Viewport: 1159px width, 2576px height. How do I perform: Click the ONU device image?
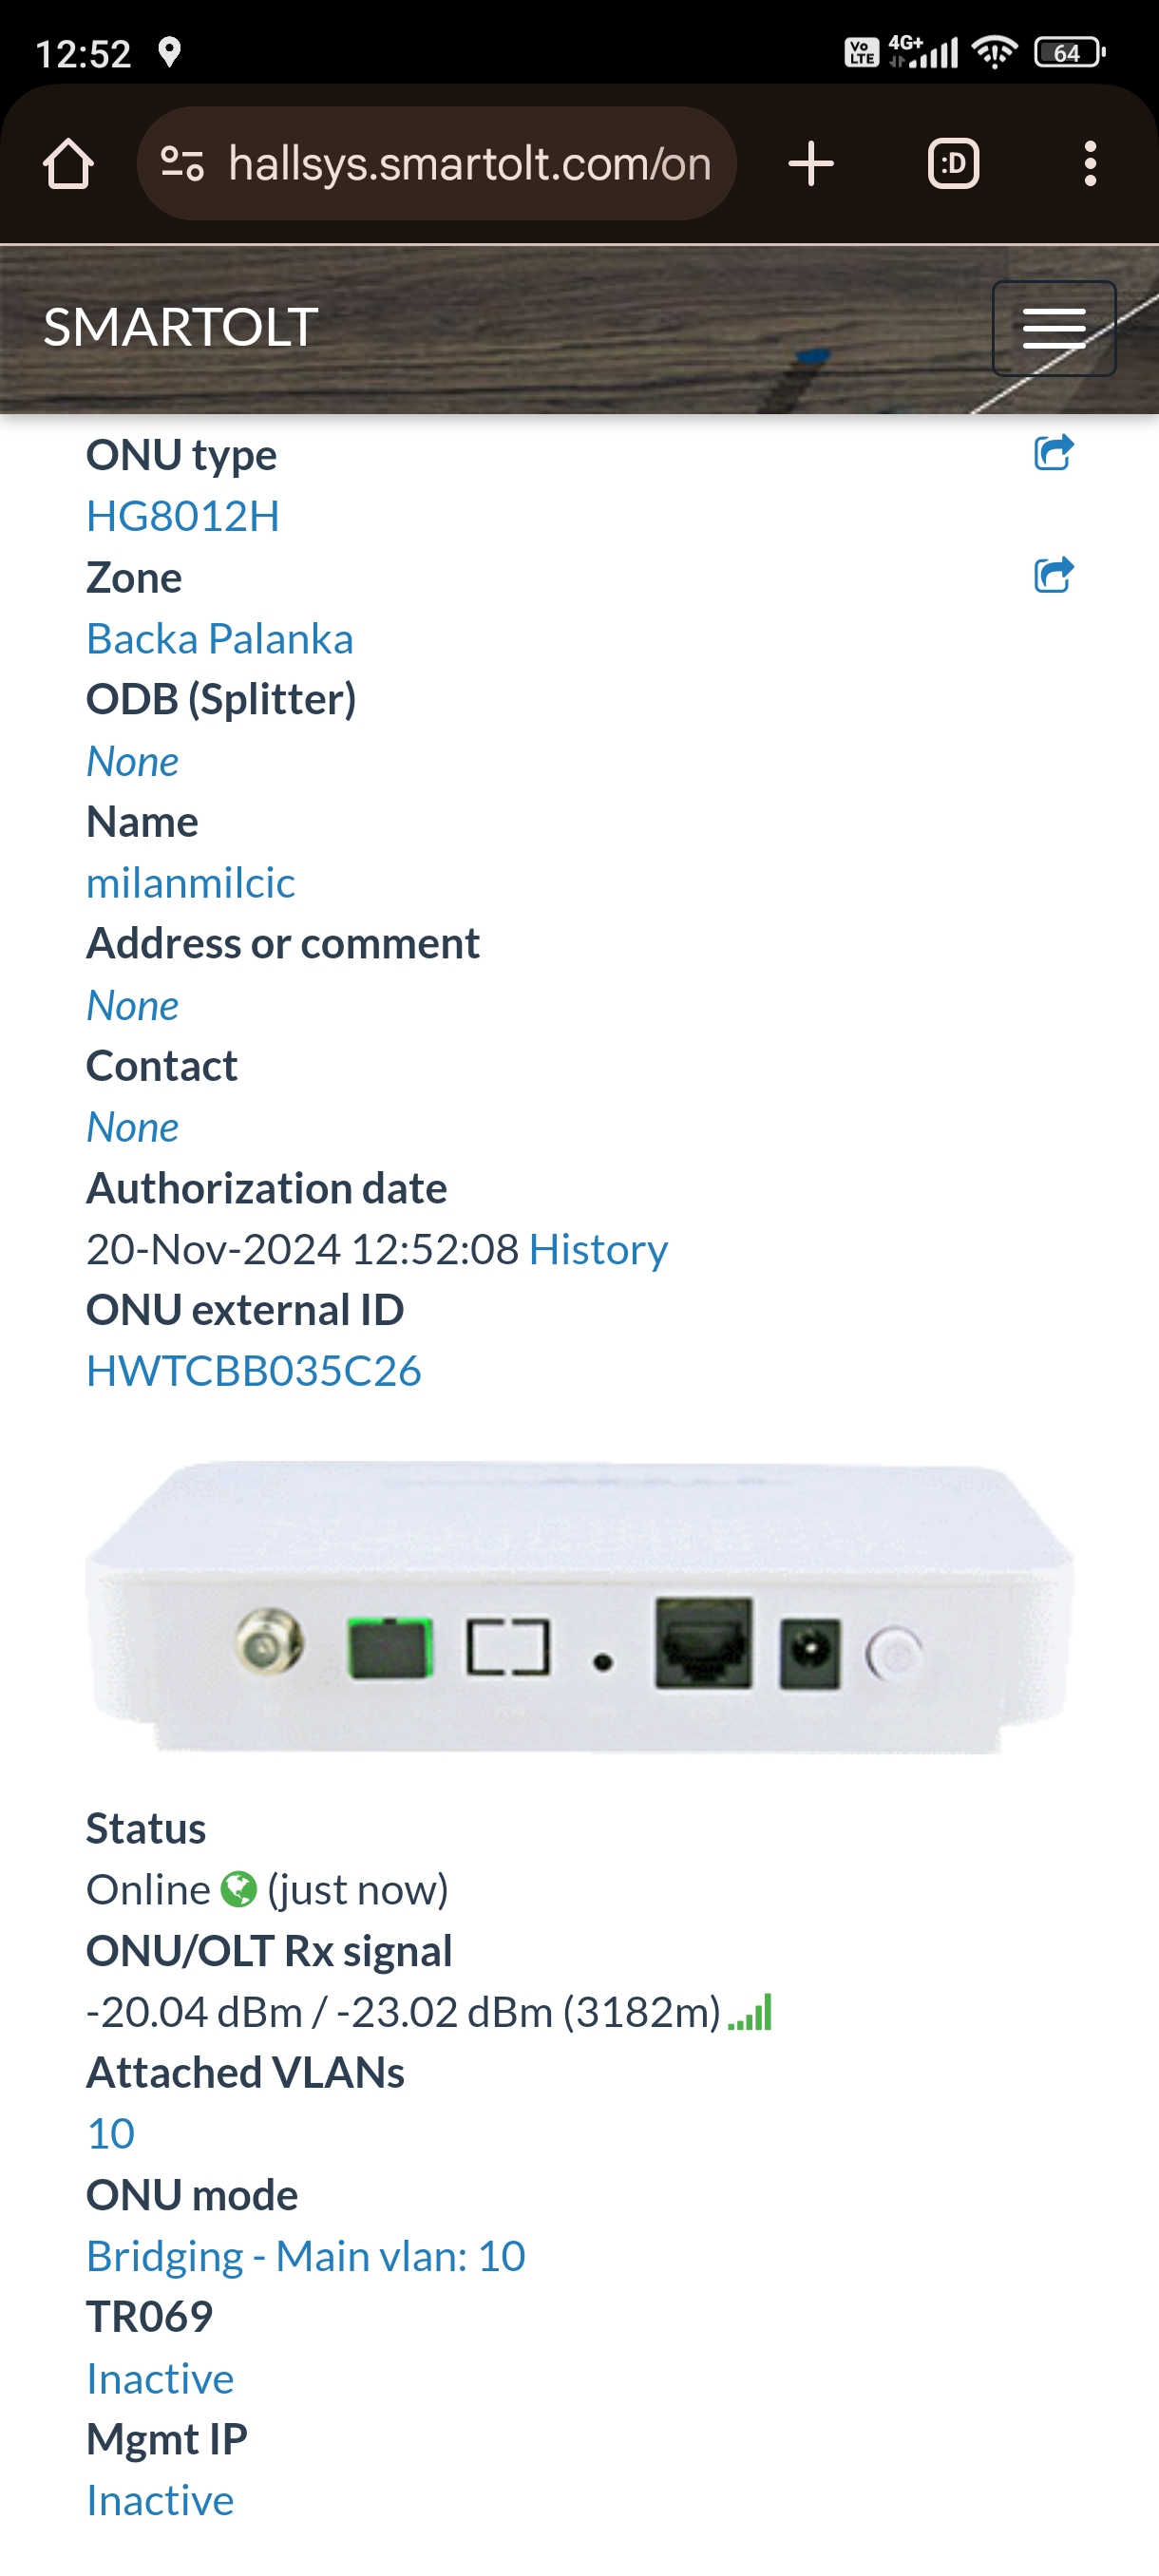point(580,1606)
